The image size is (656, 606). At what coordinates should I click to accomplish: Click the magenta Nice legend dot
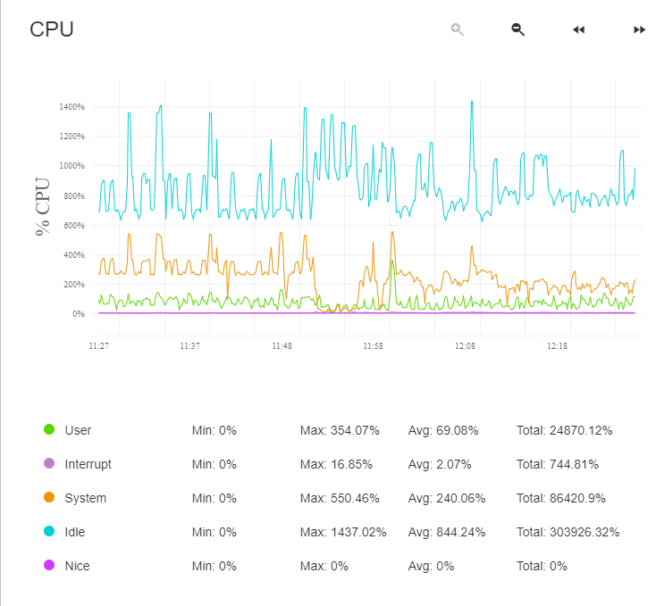tap(49, 566)
